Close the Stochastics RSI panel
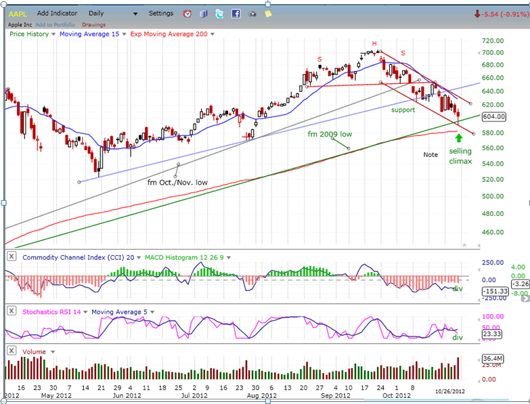The height and width of the screenshot is (404, 530). tap(12, 311)
